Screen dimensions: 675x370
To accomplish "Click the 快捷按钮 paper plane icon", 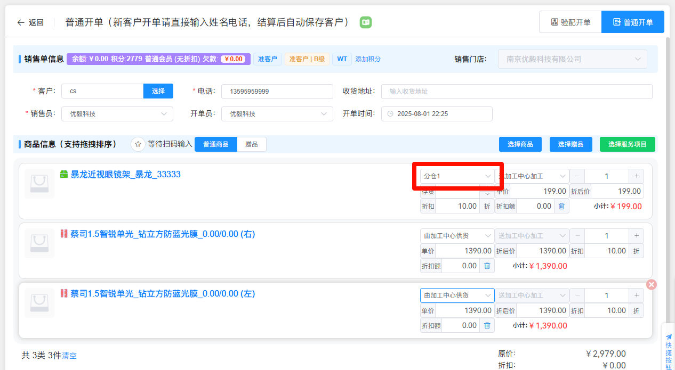I will pos(669,337).
